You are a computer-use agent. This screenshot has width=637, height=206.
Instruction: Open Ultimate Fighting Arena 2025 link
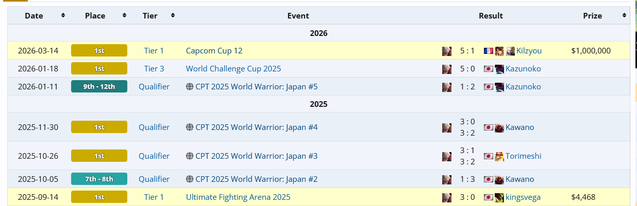[x=238, y=197]
